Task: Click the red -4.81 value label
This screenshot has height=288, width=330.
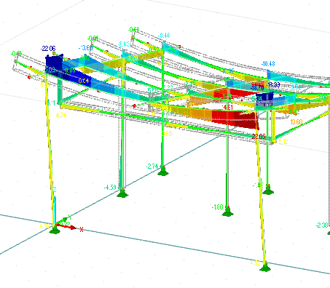Action: 227,107
